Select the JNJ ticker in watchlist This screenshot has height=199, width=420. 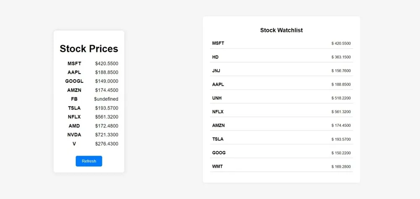pyautogui.click(x=216, y=71)
